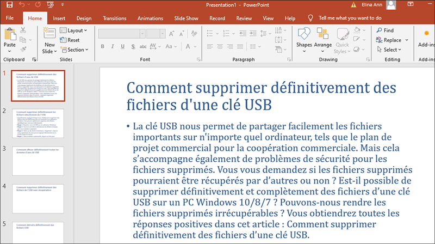Click Decrease Font Size icon
Viewport: 435px width, 244px height.
[x=182, y=34]
